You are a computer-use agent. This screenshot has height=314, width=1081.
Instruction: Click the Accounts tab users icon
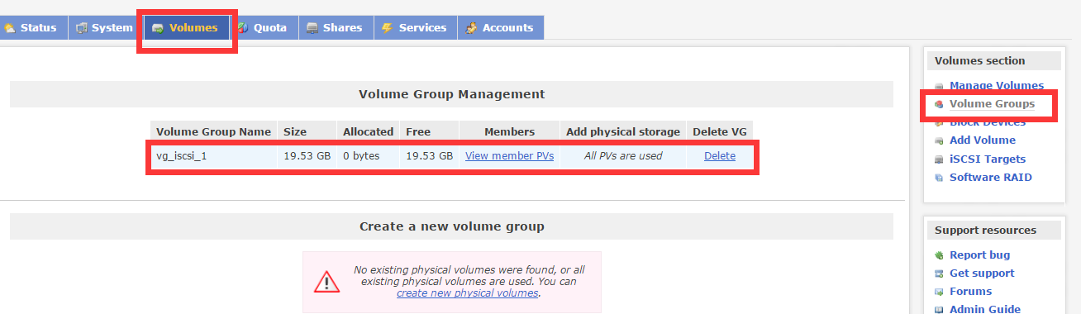click(471, 28)
